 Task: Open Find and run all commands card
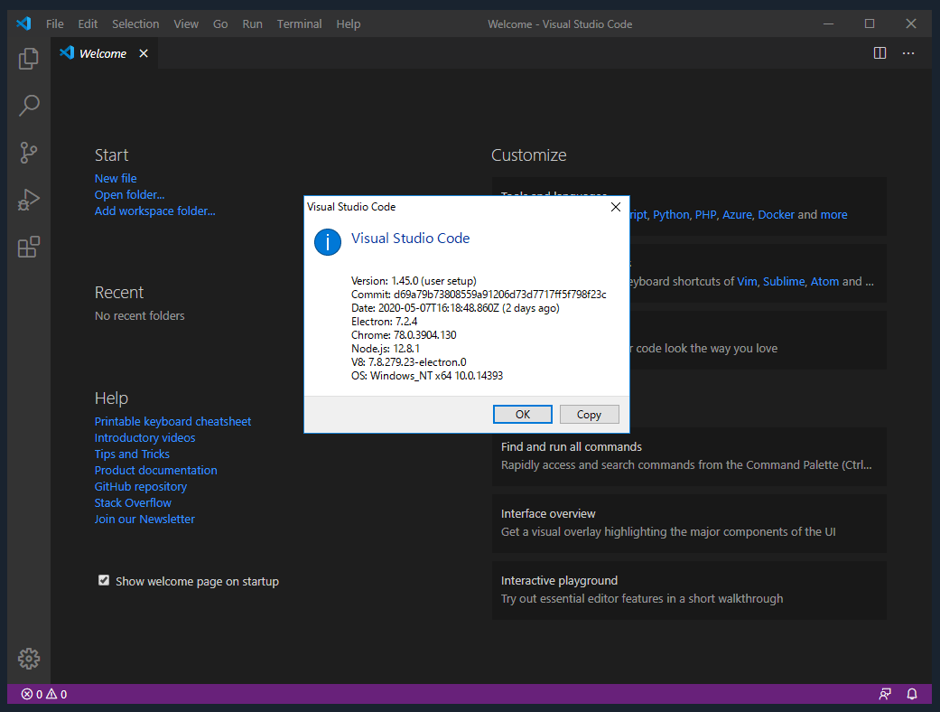[x=689, y=456]
